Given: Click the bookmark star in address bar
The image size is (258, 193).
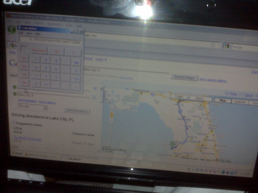Looking at the screenshot, I should click(213, 45).
